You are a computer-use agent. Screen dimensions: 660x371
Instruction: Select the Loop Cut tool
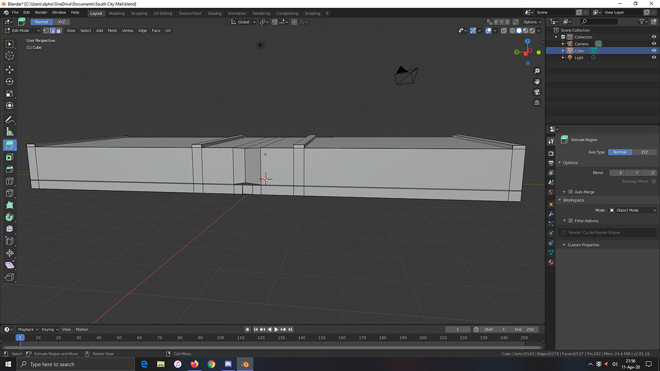tap(9, 181)
